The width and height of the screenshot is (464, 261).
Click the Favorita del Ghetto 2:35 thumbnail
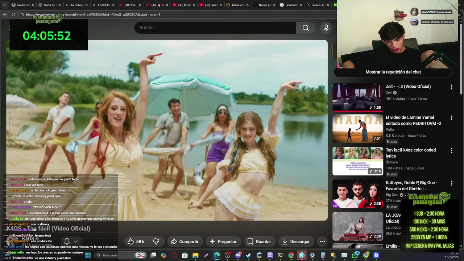[x=358, y=194]
